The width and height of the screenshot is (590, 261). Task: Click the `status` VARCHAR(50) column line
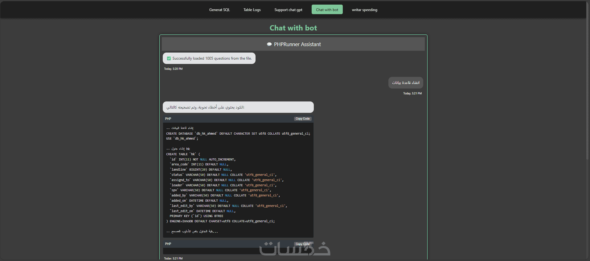(223, 175)
